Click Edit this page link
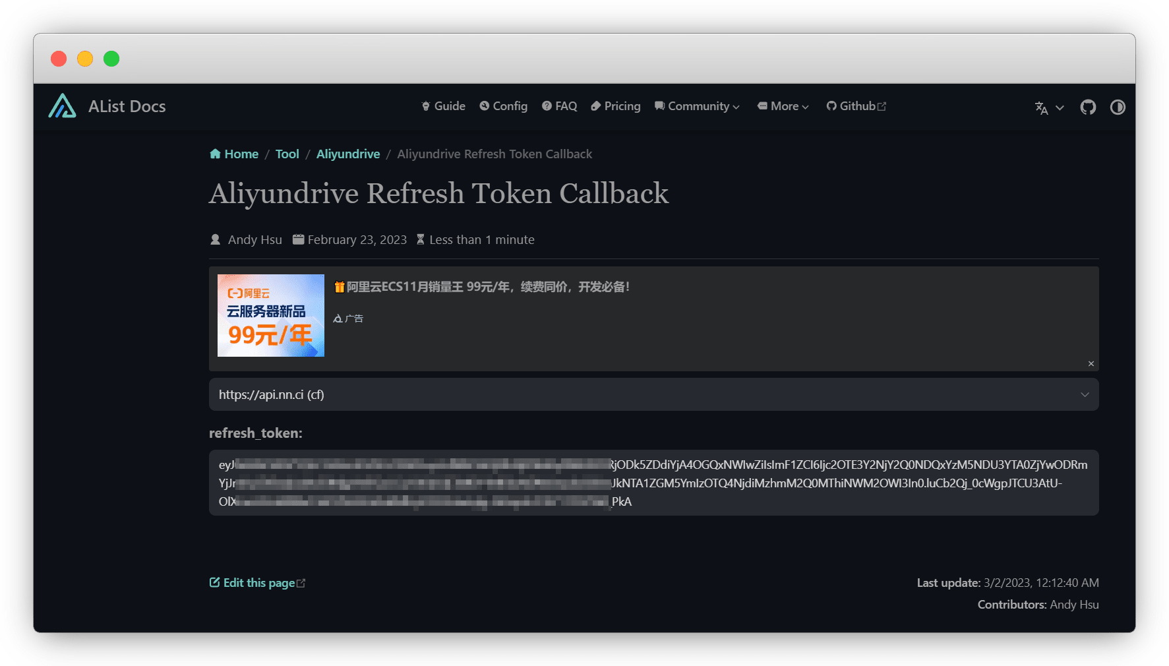Image resolution: width=1169 pixels, height=666 pixels. pos(258,583)
